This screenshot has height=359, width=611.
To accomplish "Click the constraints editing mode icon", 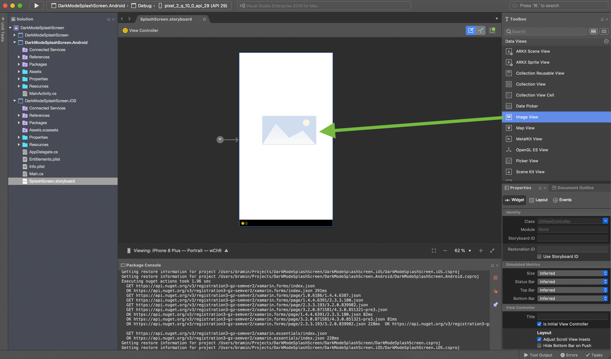I will tap(481, 30).
